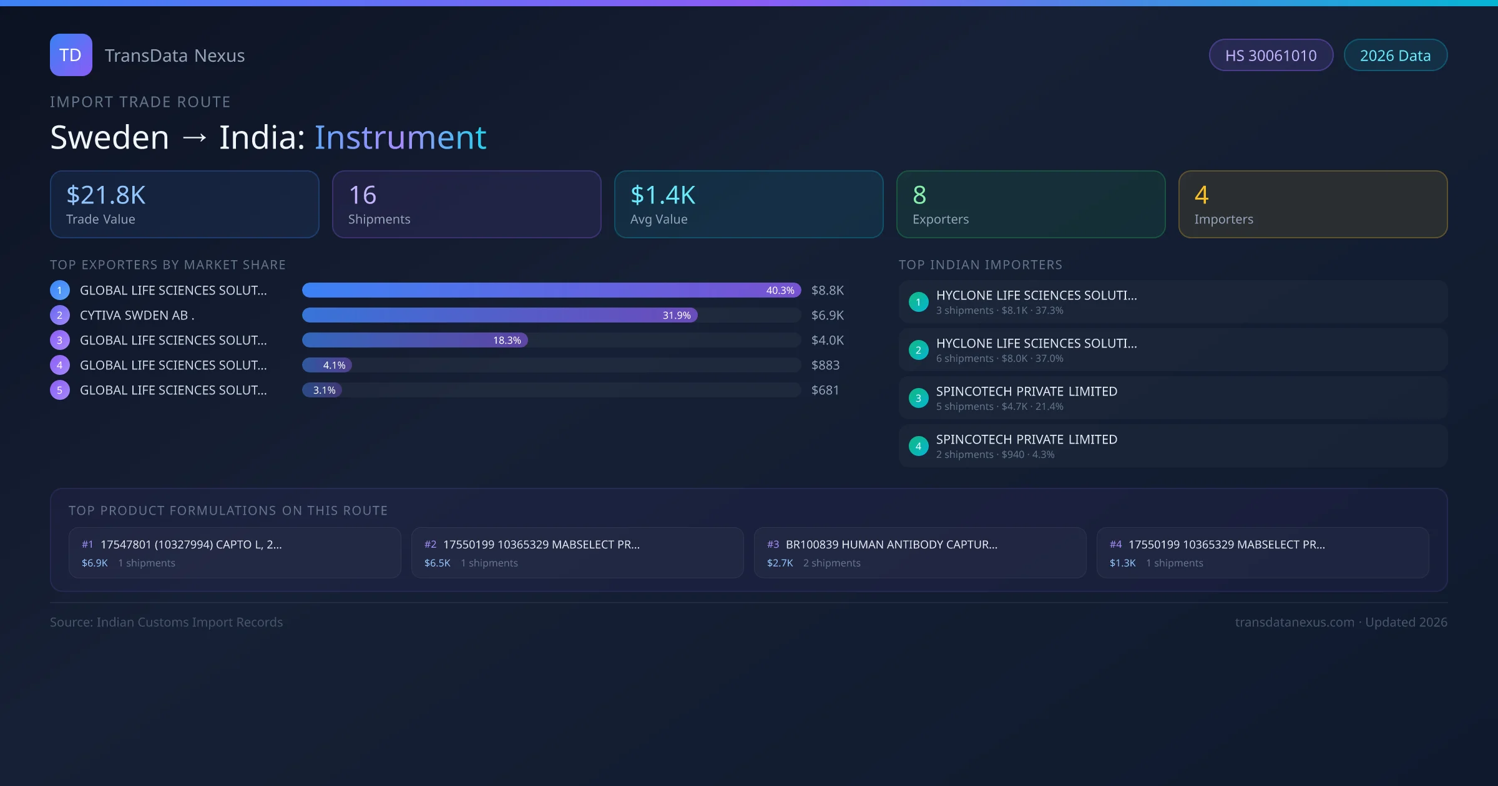The image size is (1498, 786).
Task: Open the 8 Exporters stat card
Action: point(1030,205)
